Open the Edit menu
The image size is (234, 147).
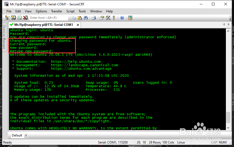tap(18, 11)
